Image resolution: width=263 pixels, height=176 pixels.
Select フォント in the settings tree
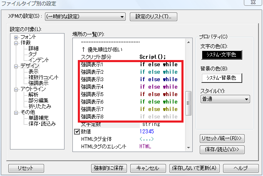coord(28,37)
